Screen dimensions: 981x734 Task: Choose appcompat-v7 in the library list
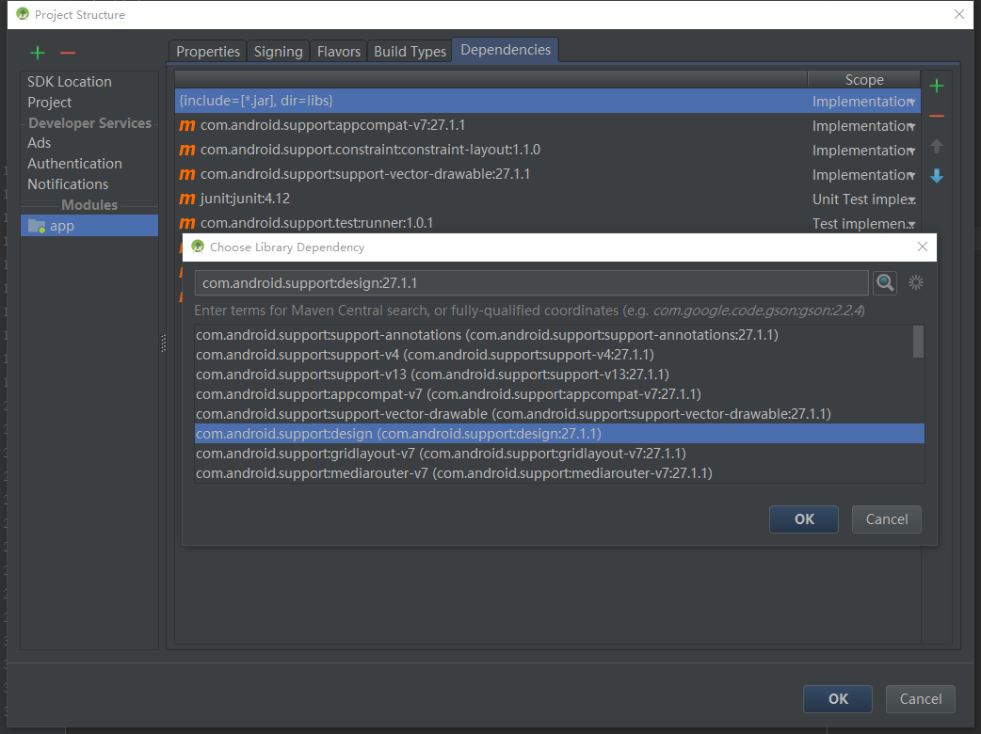(x=553, y=394)
